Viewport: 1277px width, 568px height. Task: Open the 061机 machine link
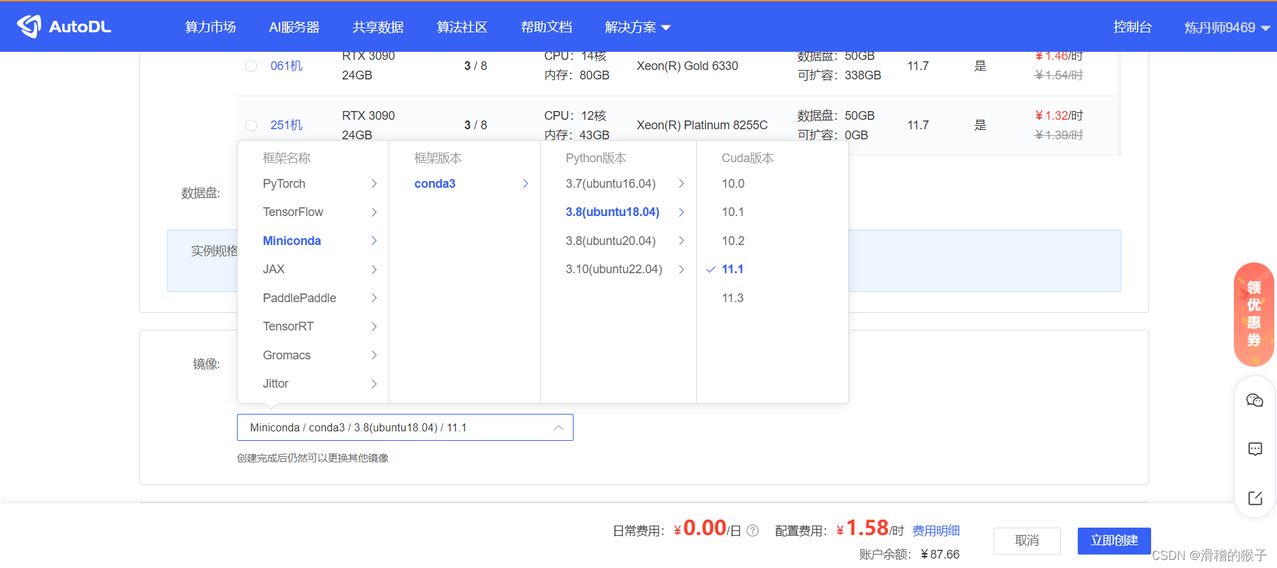(287, 66)
